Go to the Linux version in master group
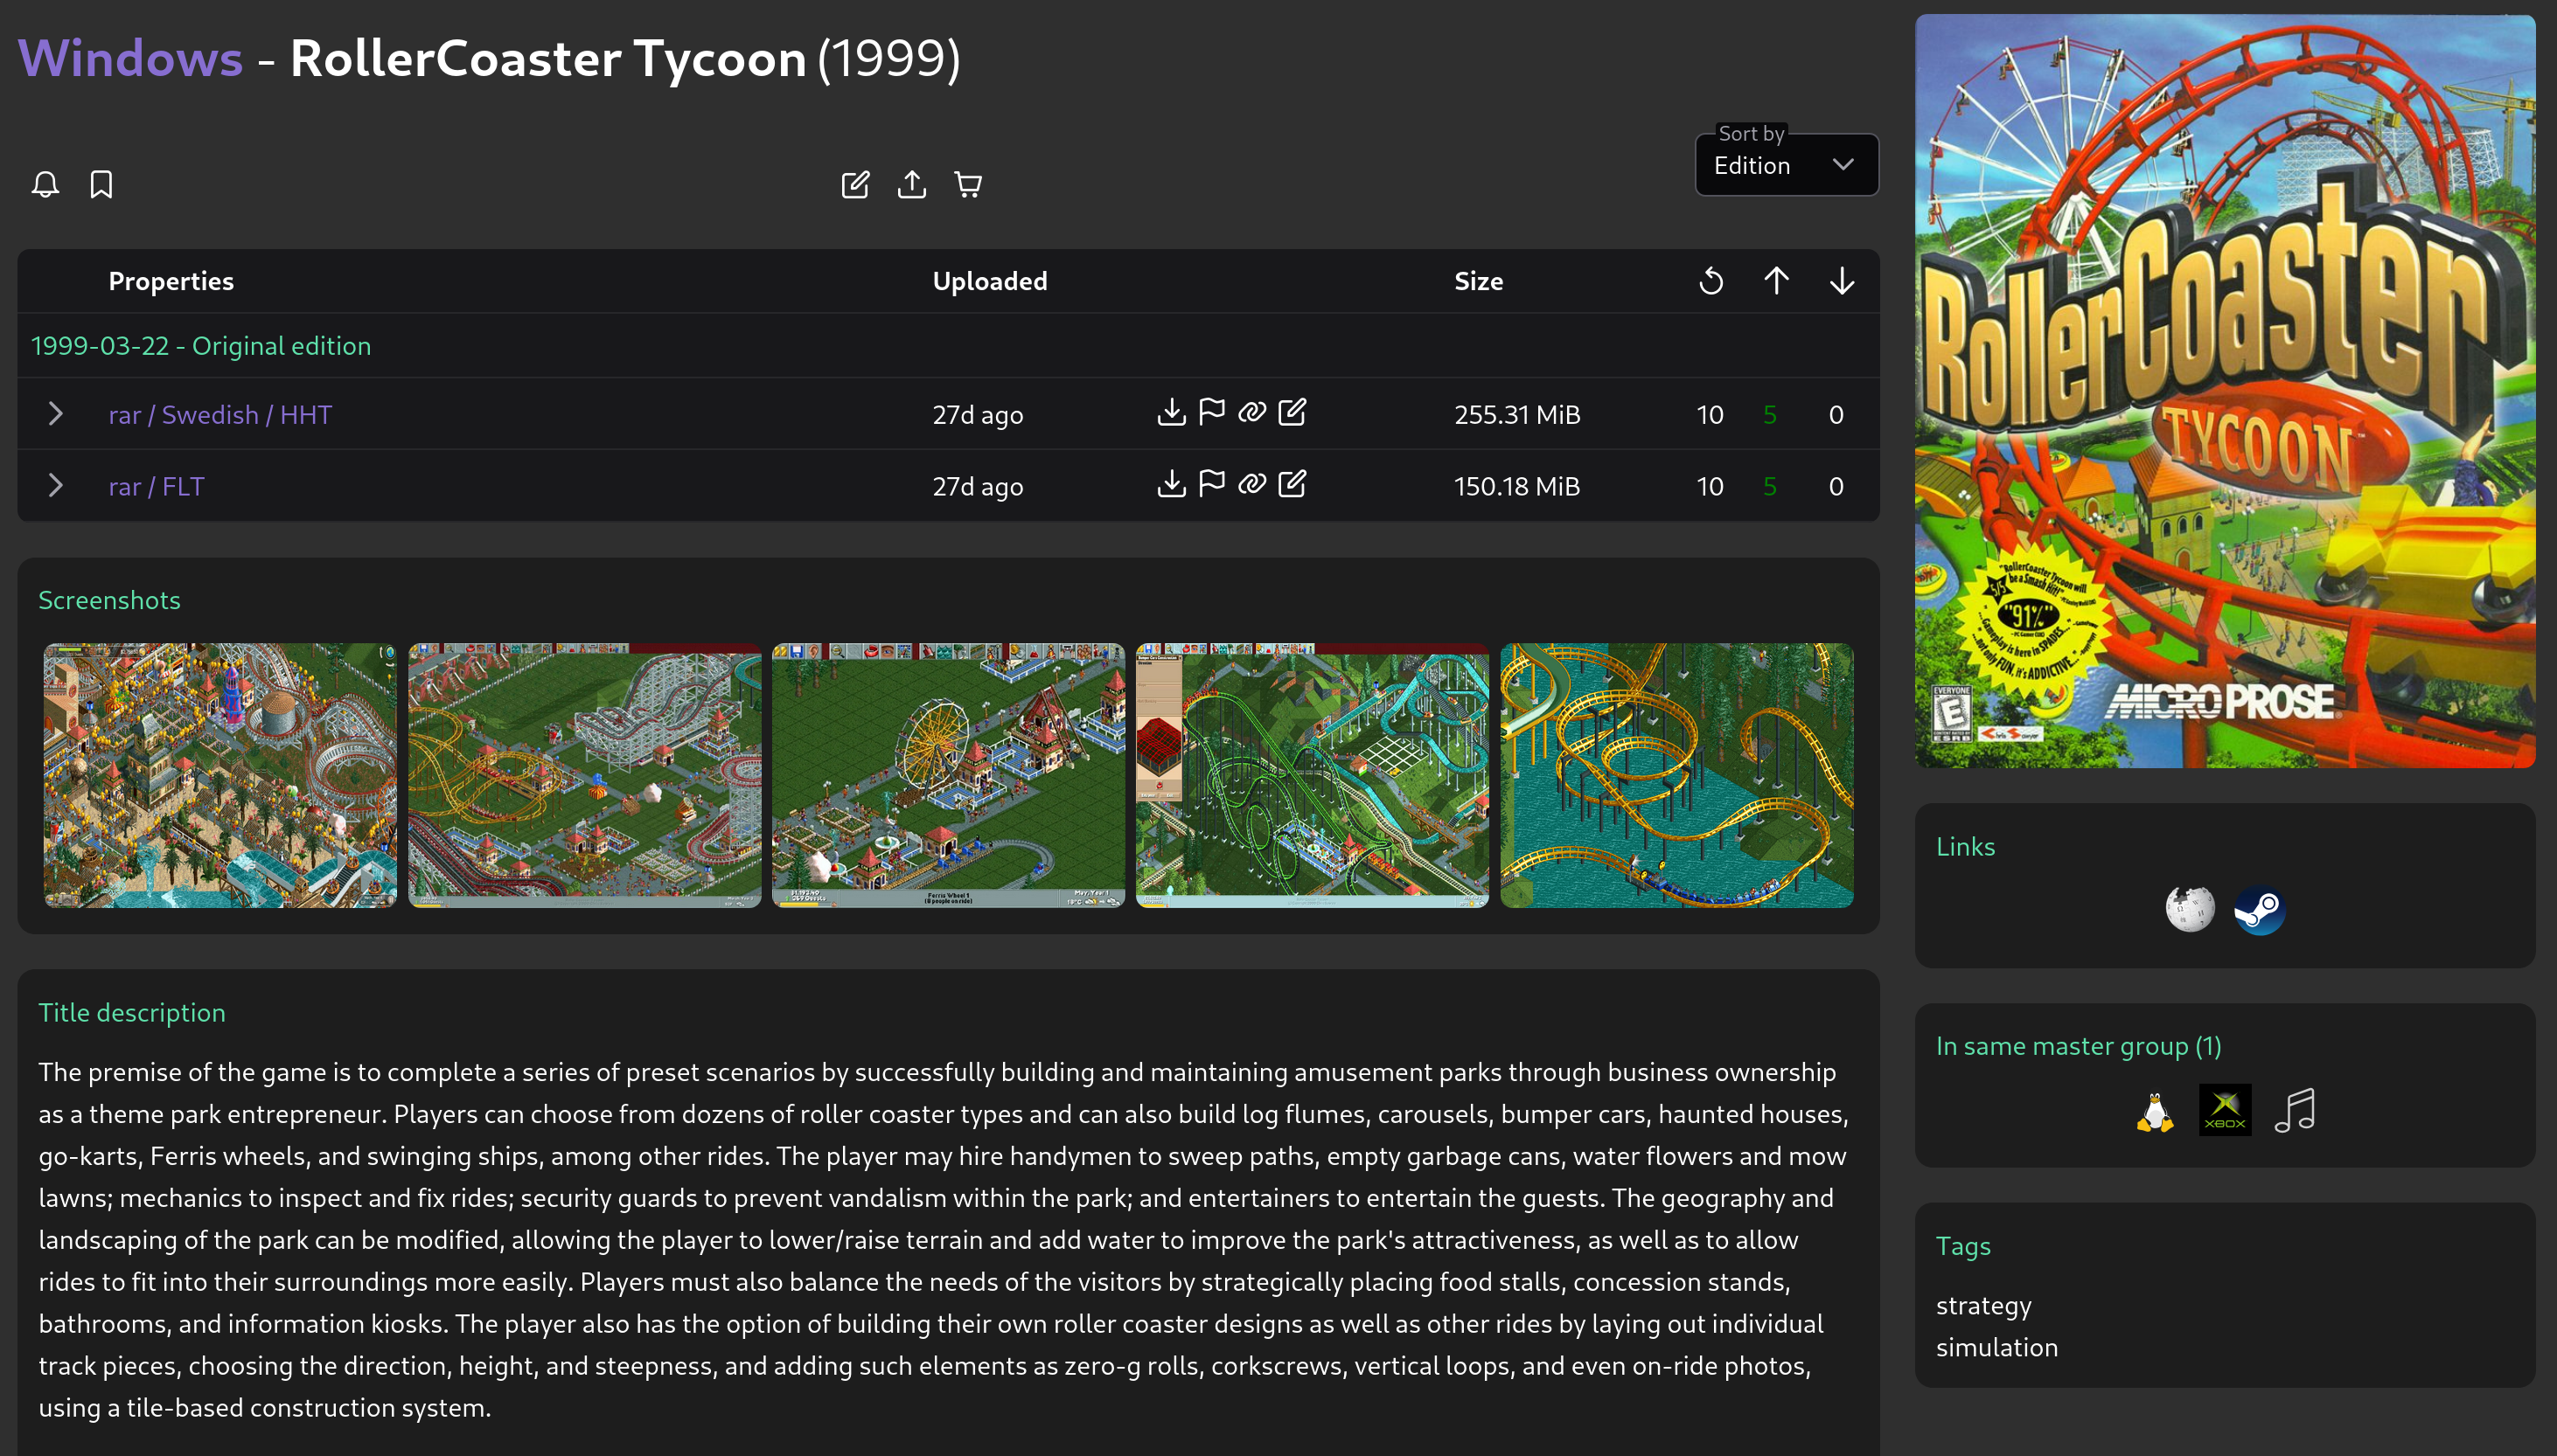The height and width of the screenshot is (1456, 2557). pyautogui.click(x=2155, y=1110)
